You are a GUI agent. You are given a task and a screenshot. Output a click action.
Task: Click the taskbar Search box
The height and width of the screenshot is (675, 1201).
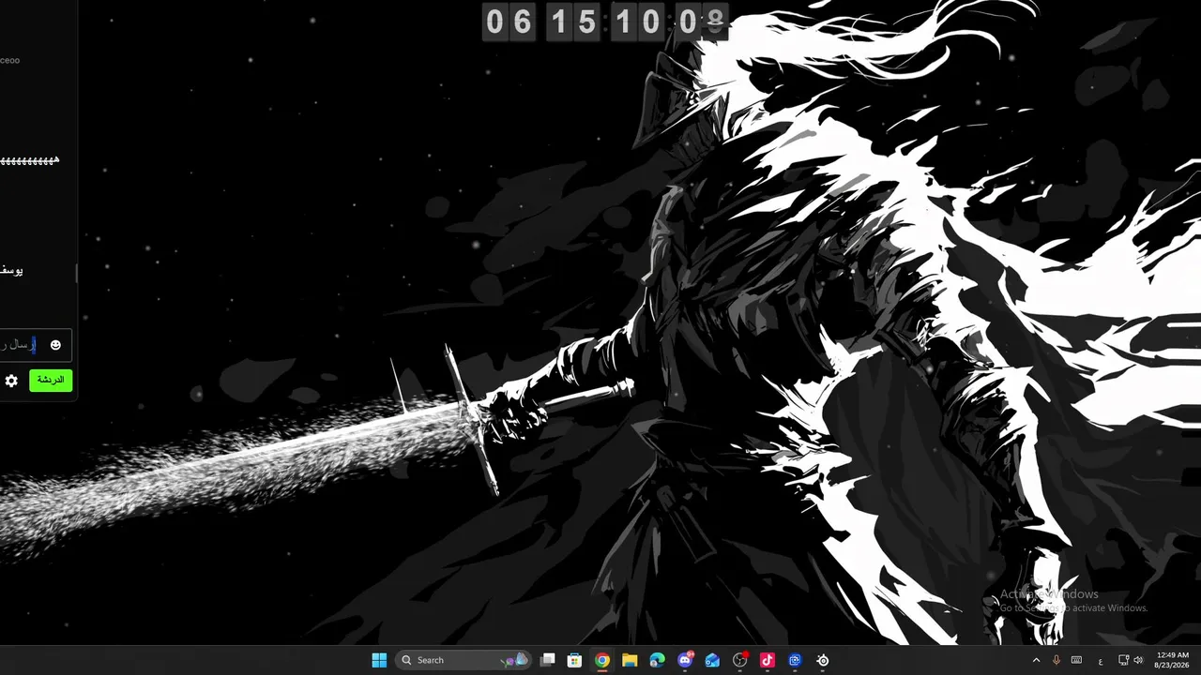point(464,660)
